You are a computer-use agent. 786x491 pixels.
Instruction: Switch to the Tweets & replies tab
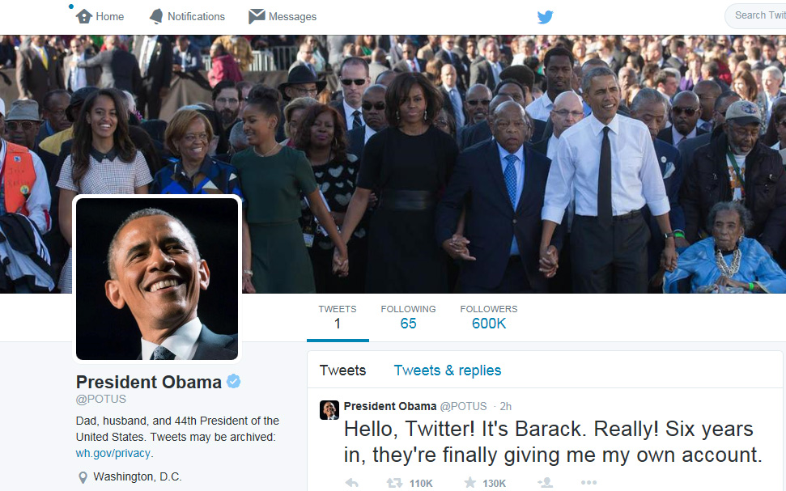(447, 370)
